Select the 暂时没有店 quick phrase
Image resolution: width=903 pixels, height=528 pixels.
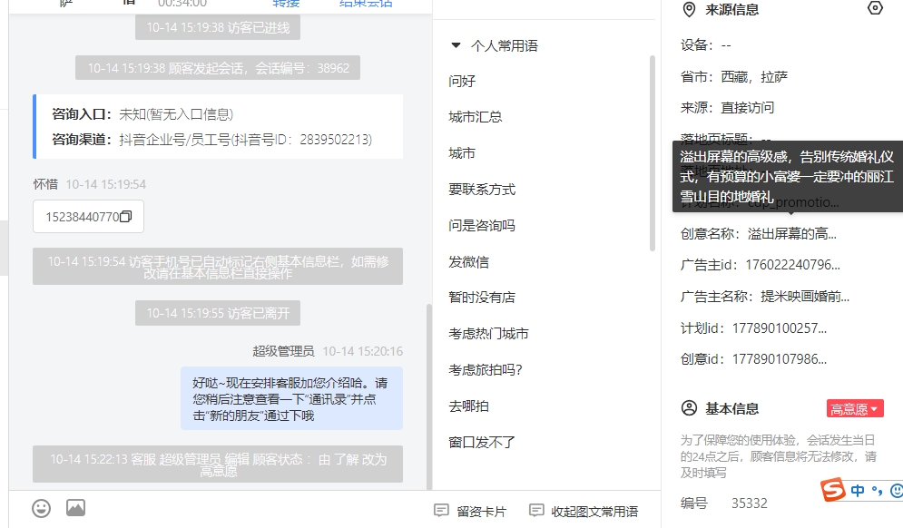pos(482,298)
